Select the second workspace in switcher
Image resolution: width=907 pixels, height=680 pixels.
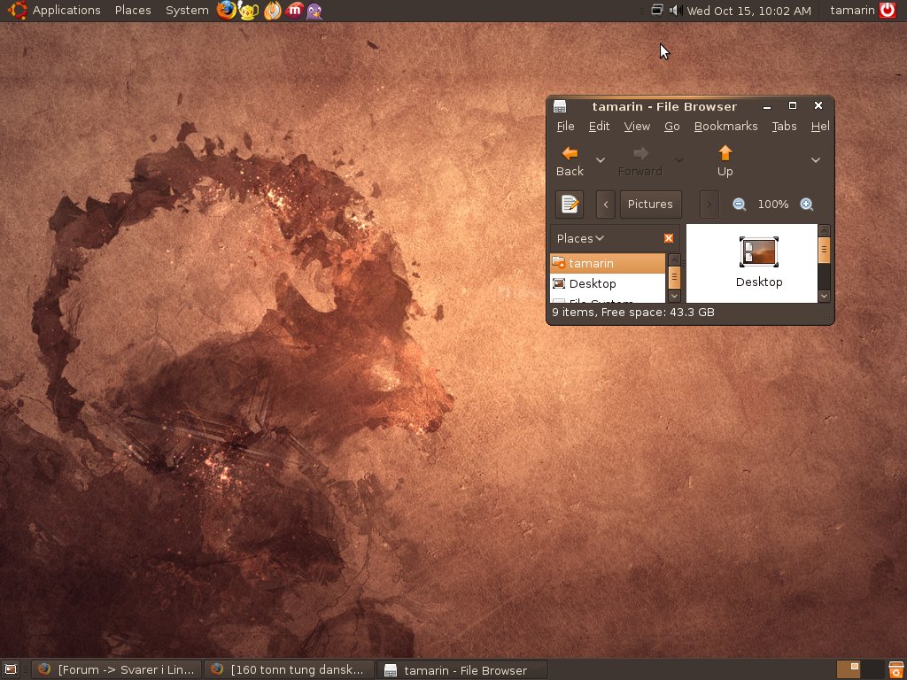click(872, 669)
